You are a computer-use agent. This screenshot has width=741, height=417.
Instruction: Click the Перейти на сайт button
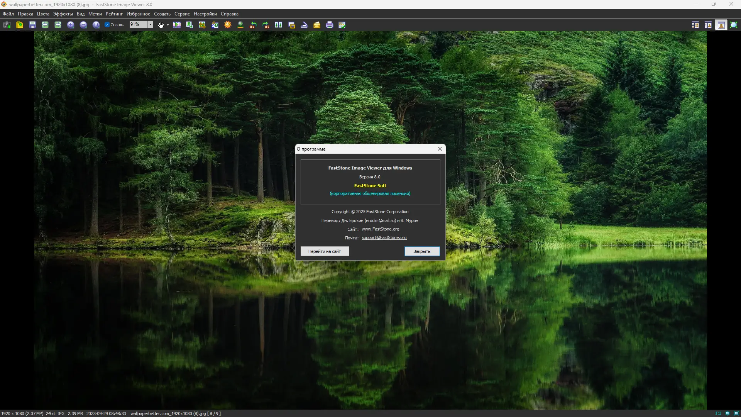325,251
